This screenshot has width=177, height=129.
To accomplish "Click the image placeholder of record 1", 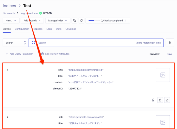I will tap(163, 75).
